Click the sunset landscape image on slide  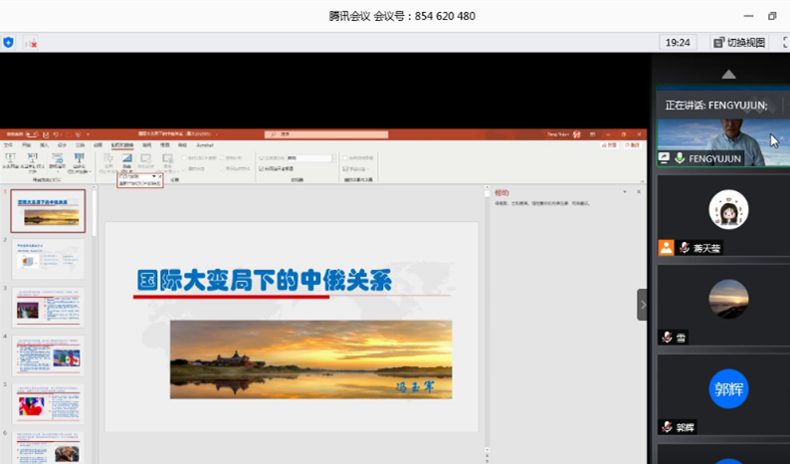tap(310, 359)
